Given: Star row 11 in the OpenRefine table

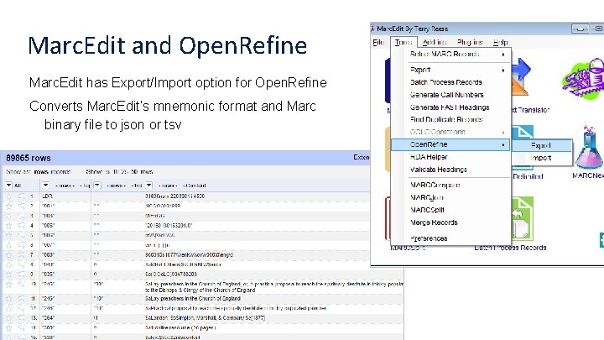Looking at the screenshot, I should tap(9, 298).
